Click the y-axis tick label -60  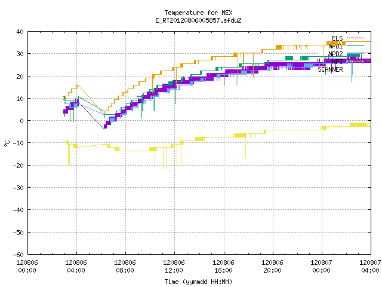click(19, 255)
